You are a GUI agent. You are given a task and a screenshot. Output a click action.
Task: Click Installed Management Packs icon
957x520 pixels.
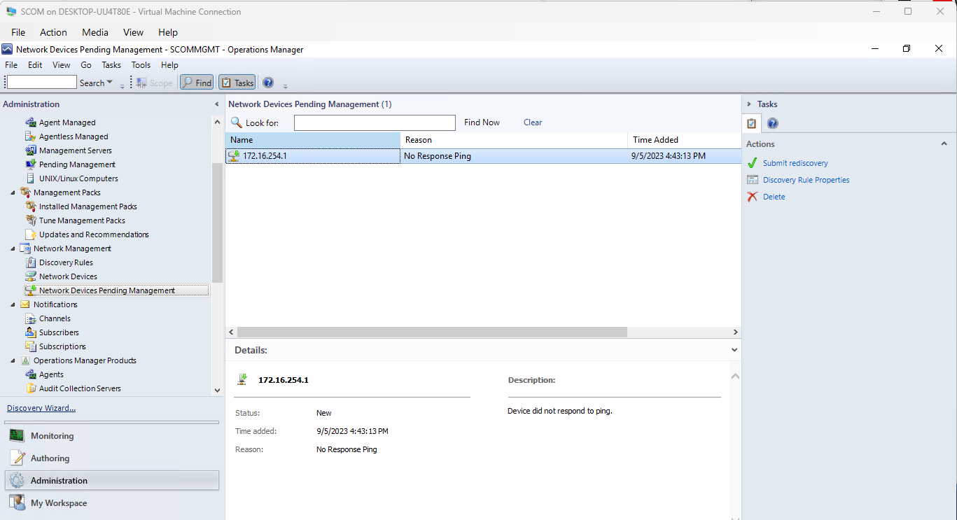pos(30,206)
